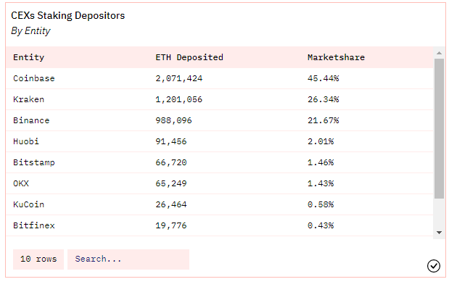
Task: Select the Kraken entity cell
Action: pos(28,99)
